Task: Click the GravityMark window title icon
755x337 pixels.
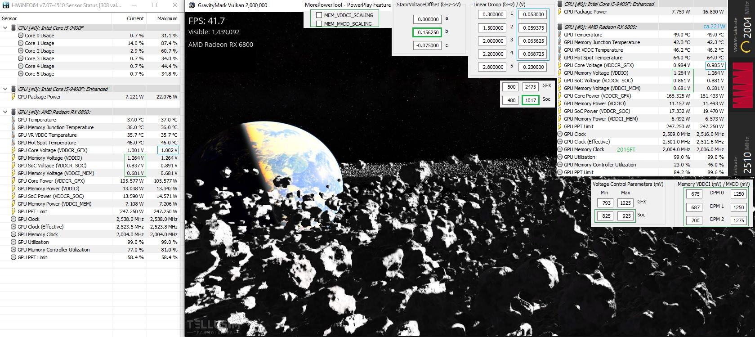Action: pos(192,5)
